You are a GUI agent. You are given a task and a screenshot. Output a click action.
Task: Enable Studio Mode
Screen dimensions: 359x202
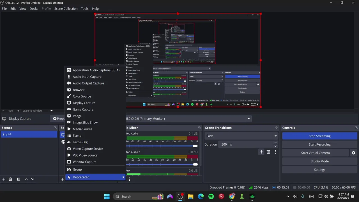coord(319,161)
